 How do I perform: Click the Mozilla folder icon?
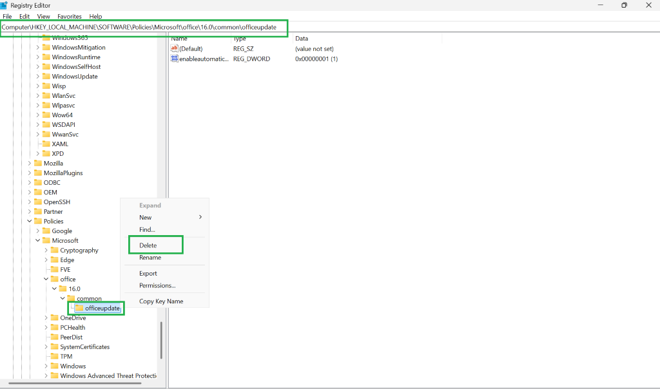[38, 164]
